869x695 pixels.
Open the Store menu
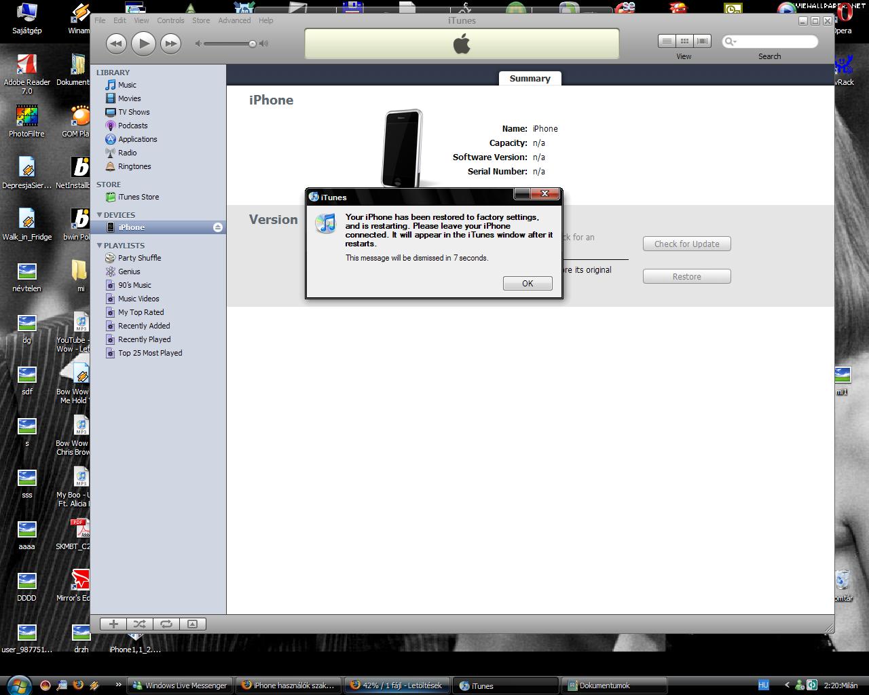point(201,20)
